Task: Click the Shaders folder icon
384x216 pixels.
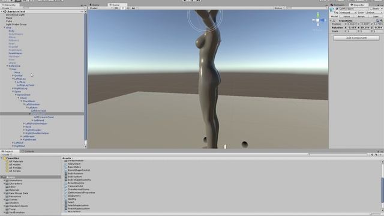Action: coord(7,203)
